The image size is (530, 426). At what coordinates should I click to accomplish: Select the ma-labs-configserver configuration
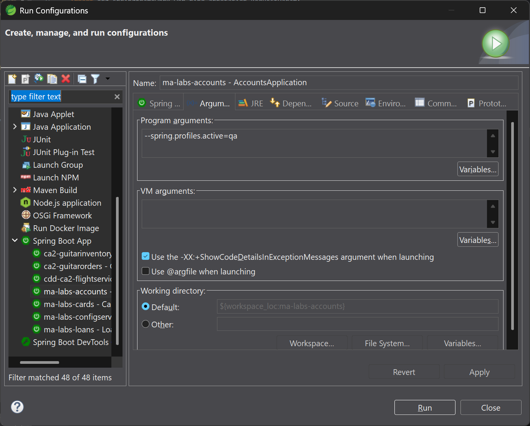pos(77,317)
